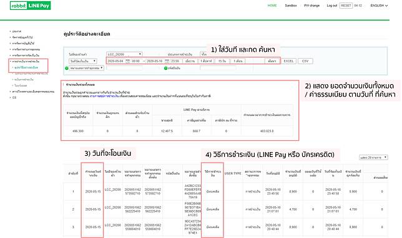Click the end time field 23:59

pos(175,61)
